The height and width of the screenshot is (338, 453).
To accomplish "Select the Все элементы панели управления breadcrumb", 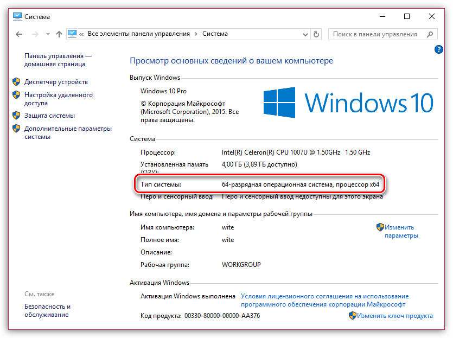I will click(x=138, y=34).
